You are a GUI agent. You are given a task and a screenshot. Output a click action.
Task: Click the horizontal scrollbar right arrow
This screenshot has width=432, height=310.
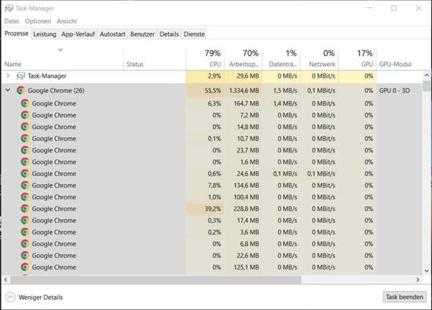[417, 280]
